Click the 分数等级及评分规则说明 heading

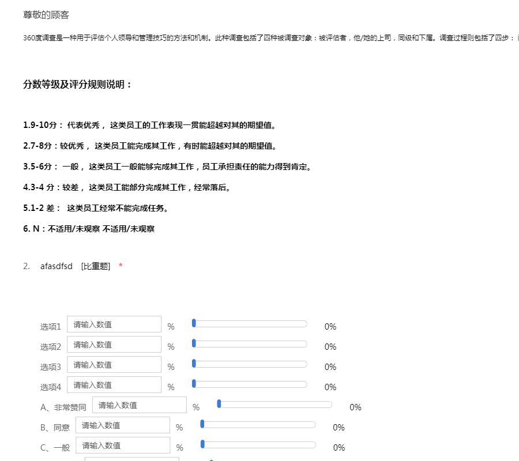(x=77, y=85)
